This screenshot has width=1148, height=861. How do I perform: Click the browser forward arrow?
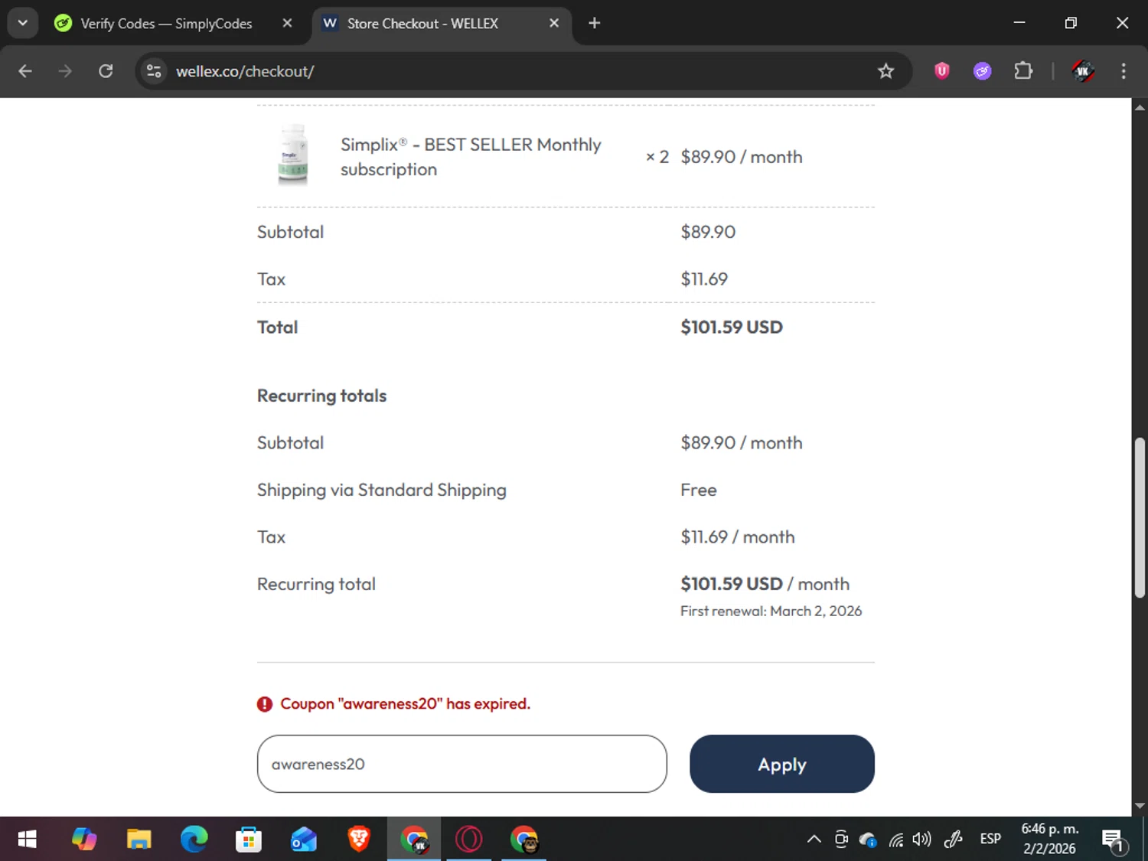65,71
